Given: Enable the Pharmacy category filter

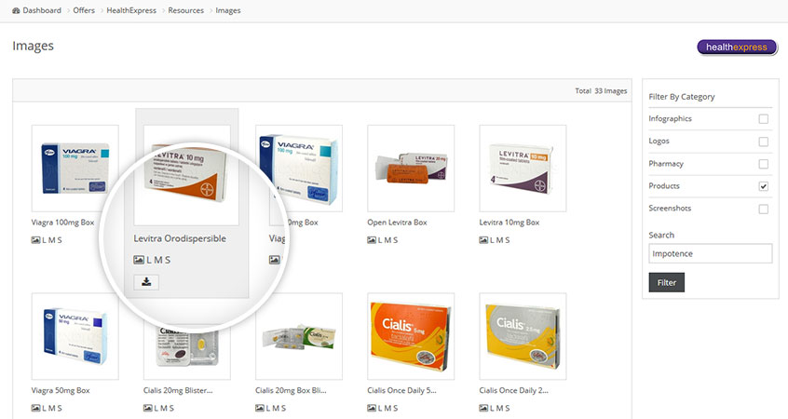Looking at the screenshot, I should pyautogui.click(x=764, y=164).
